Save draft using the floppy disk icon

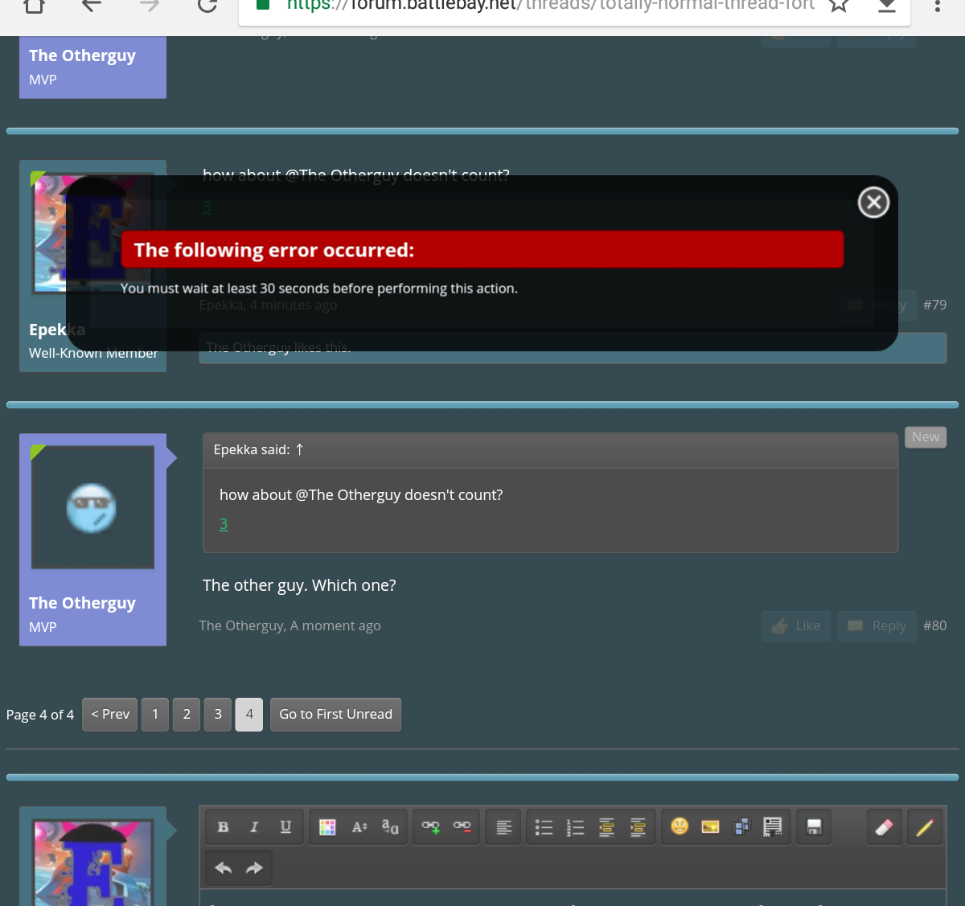tap(814, 826)
